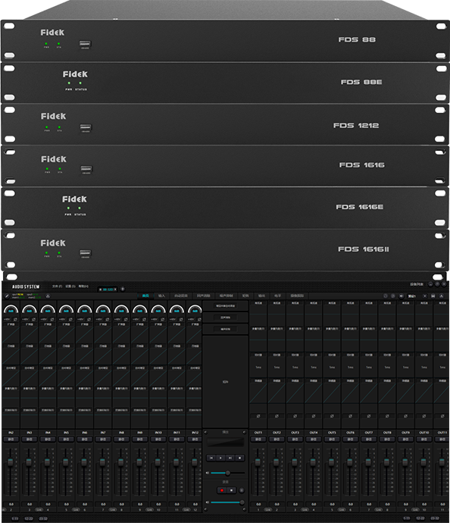The image size is (450, 523).
Task: Mute channel IN11
Action: [x=177, y=440]
